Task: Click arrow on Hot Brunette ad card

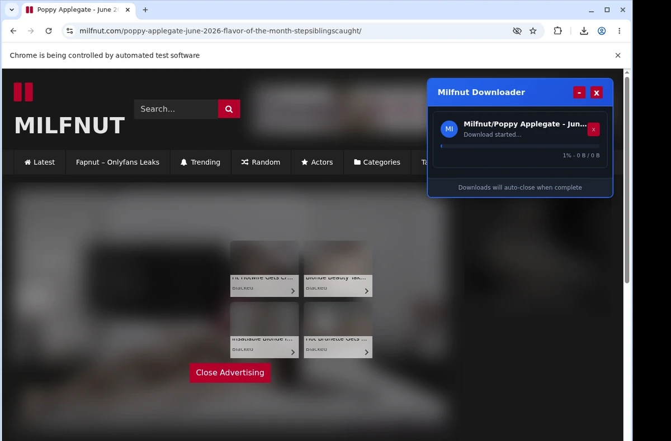Action: point(366,352)
